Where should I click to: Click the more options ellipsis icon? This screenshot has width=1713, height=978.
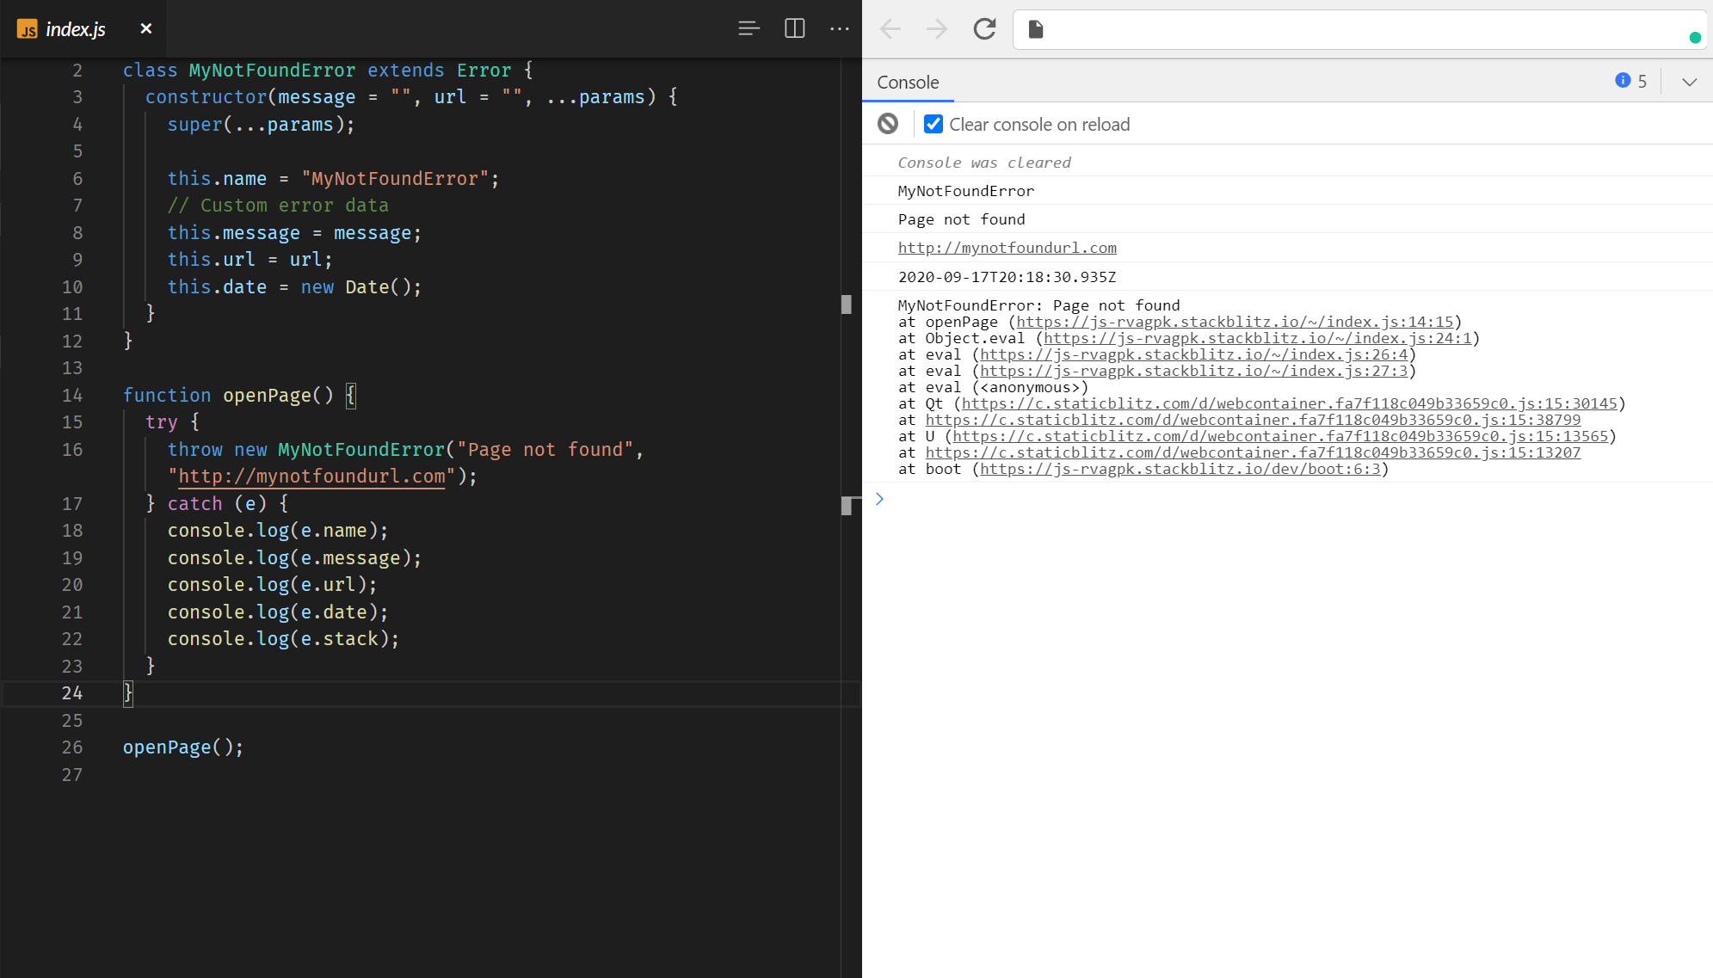pyautogui.click(x=839, y=28)
